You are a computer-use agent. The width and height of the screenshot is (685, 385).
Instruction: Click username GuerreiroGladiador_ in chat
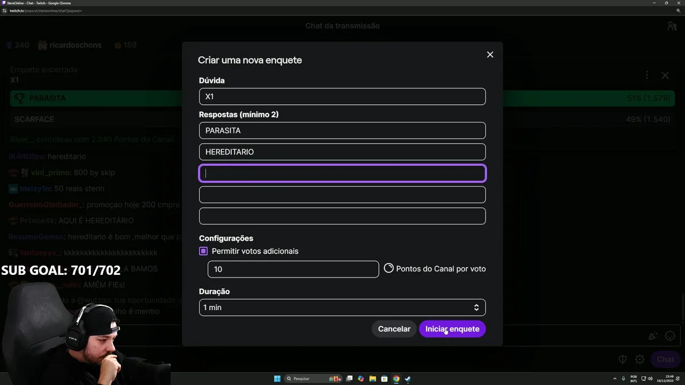46,205
